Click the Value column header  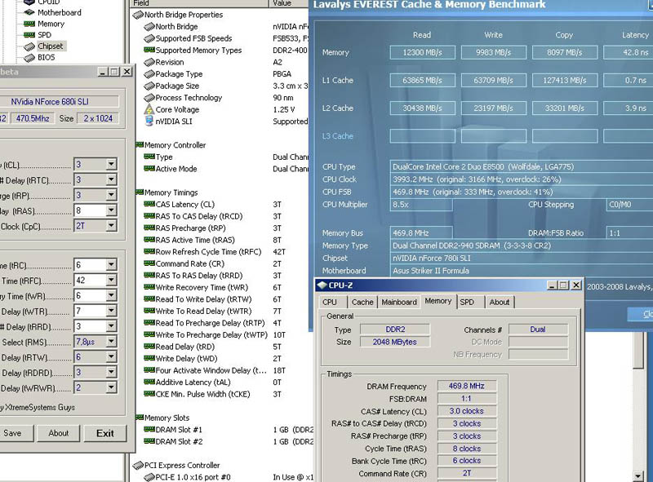point(290,3)
